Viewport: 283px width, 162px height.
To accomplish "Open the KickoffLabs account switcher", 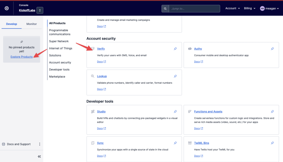I will pyautogui.click(x=40, y=10).
